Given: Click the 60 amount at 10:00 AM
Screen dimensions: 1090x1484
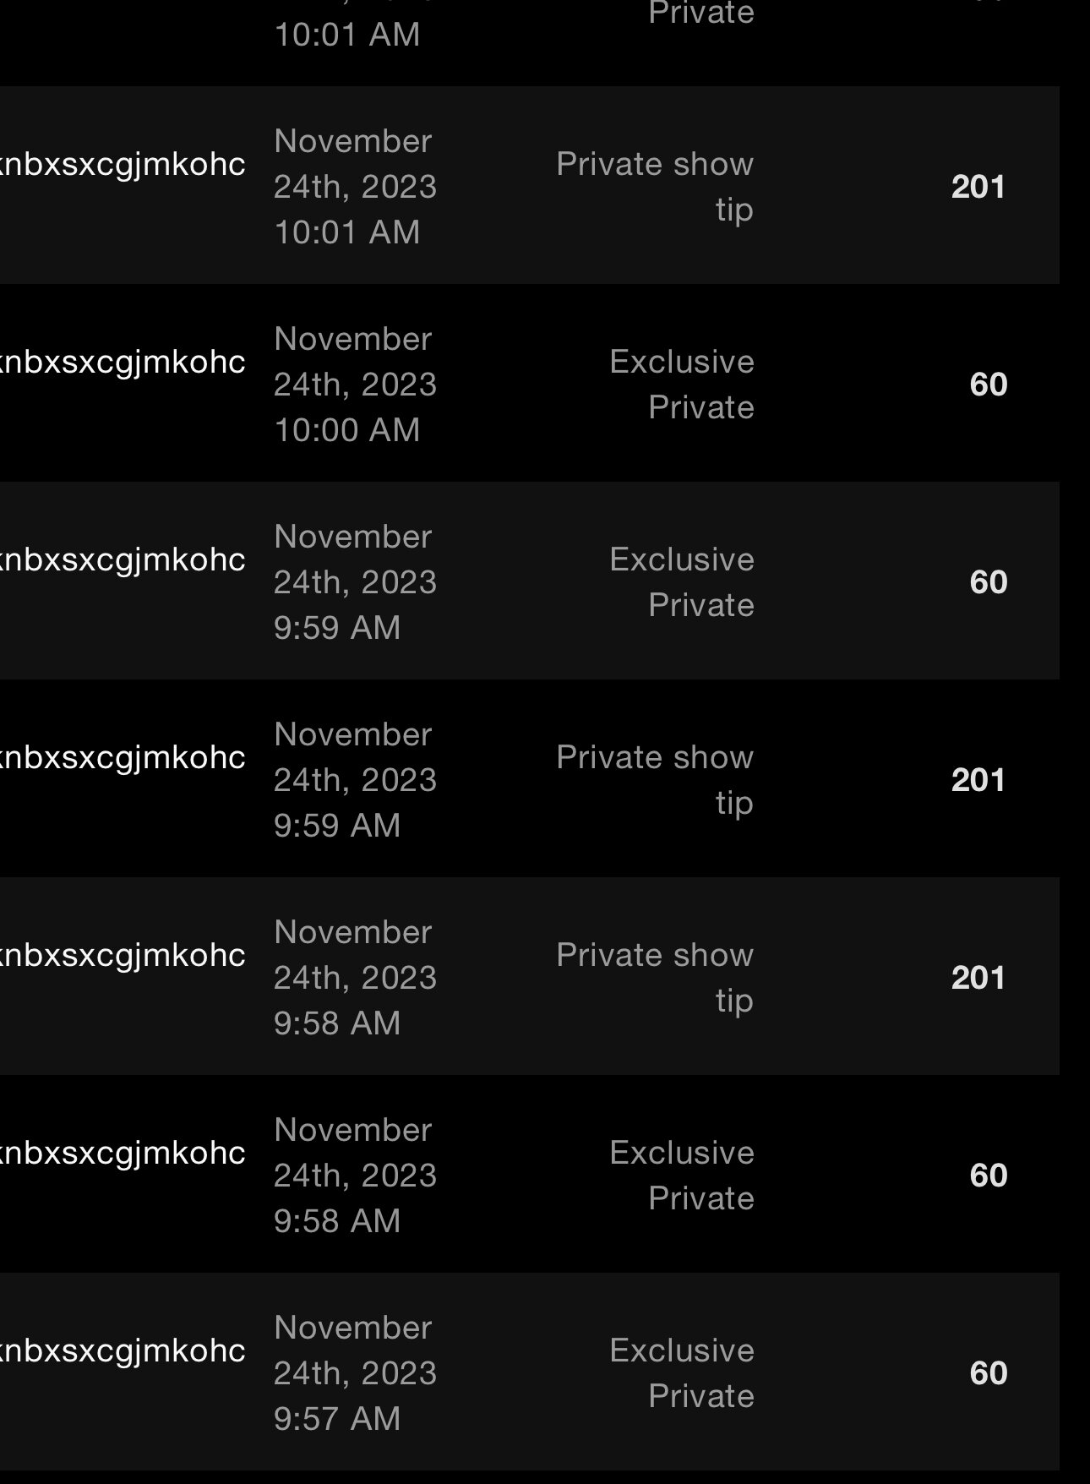Looking at the screenshot, I should [988, 385].
